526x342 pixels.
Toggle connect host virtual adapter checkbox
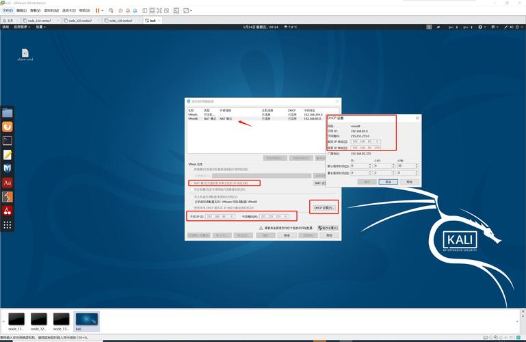click(192, 197)
